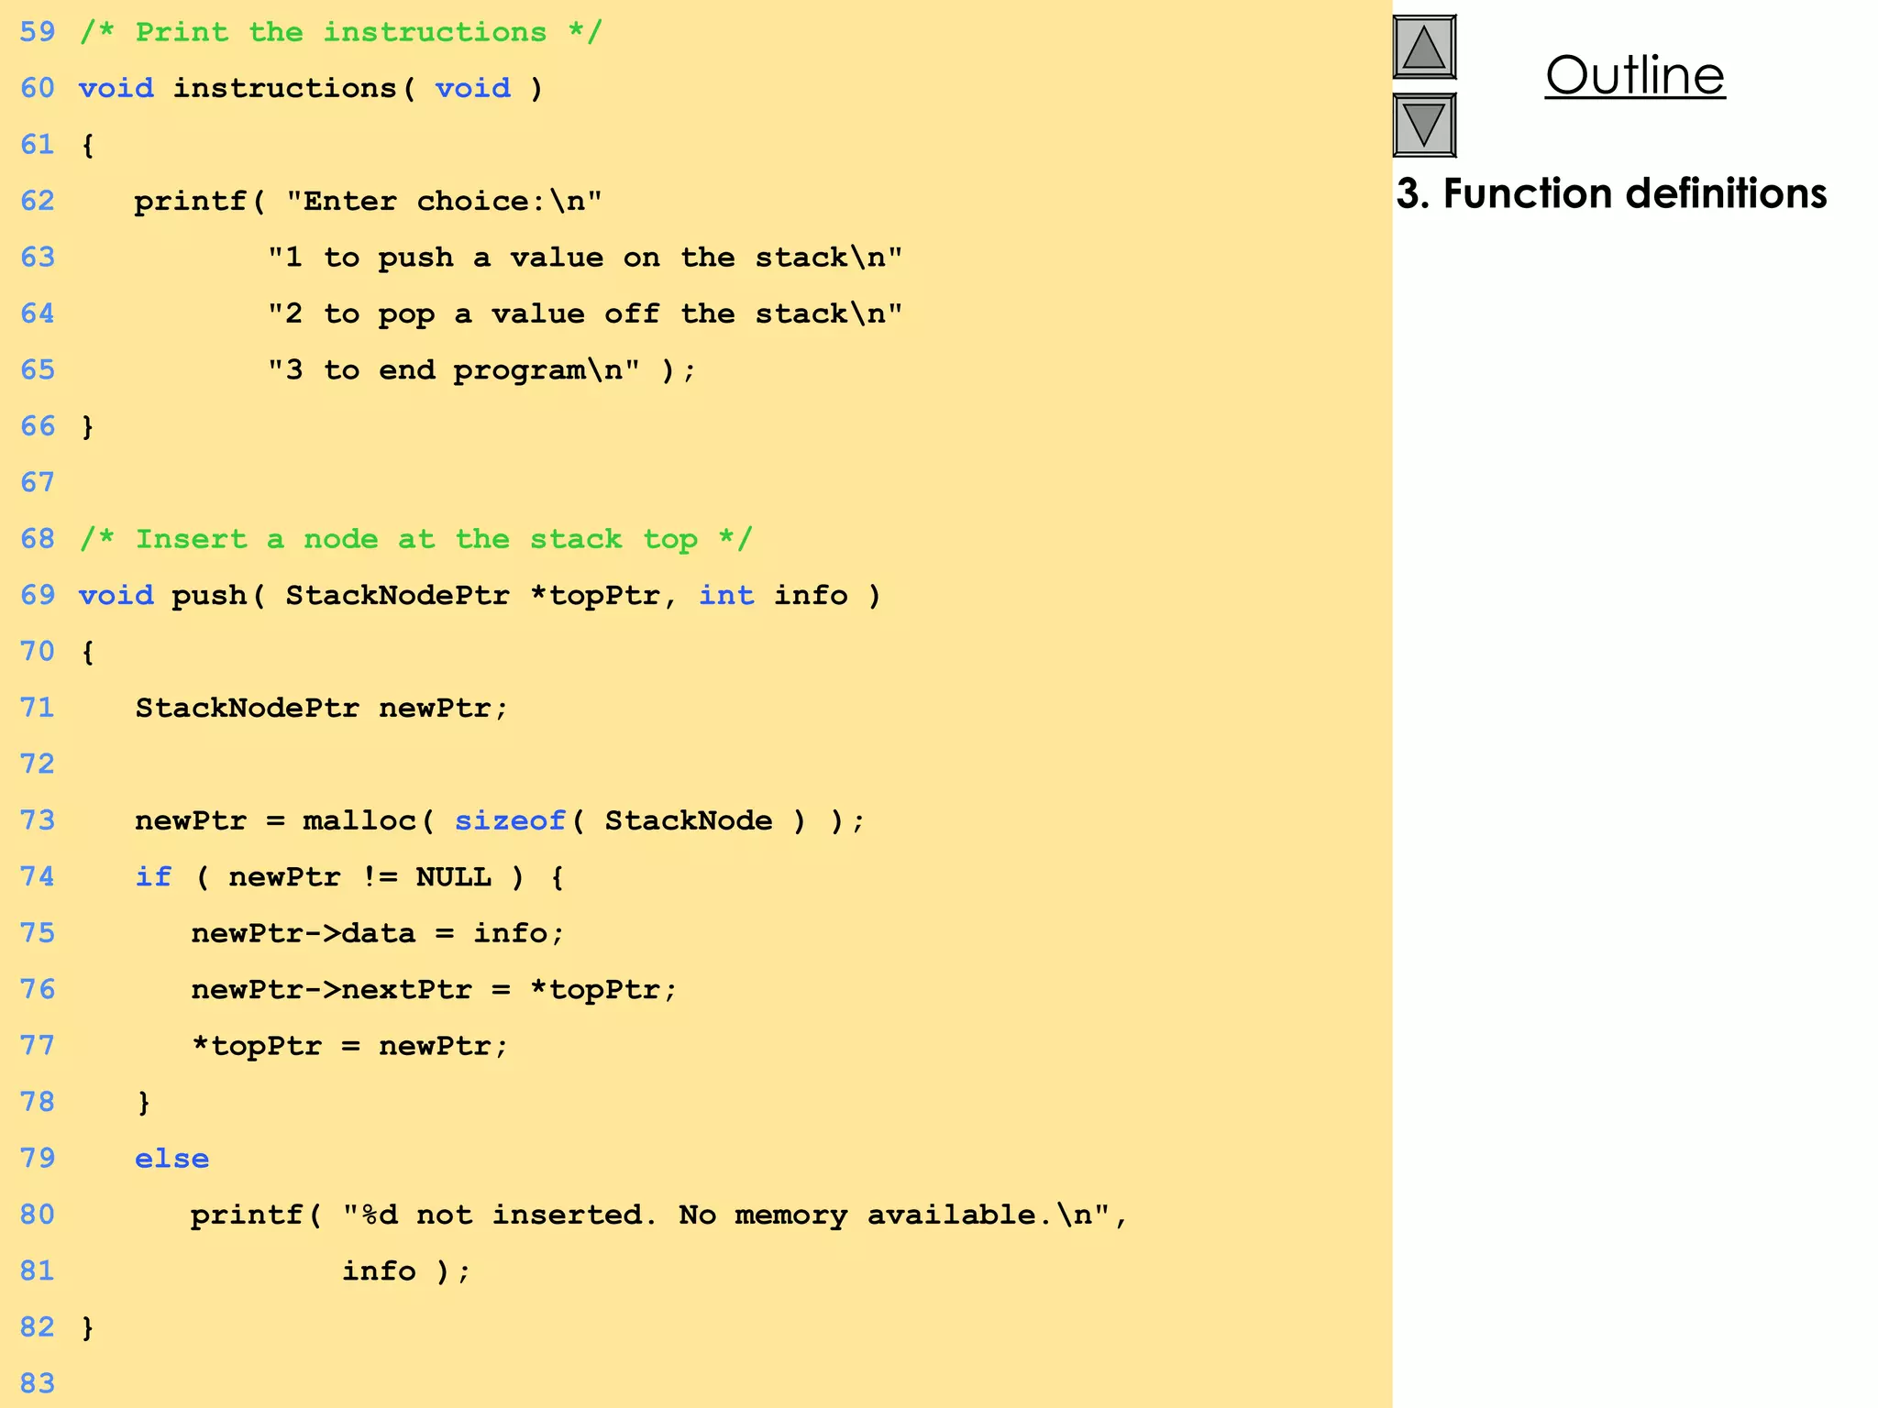Select the '3. Function definitions' heading
This screenshot has height=1408, width=1878.
[x=1611, y=194]
